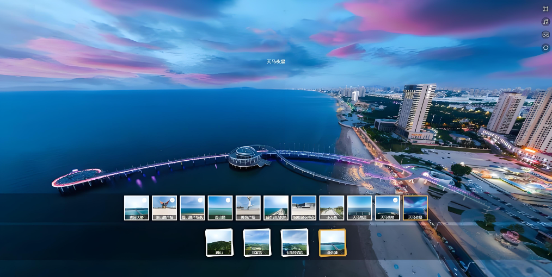Open the second album group in bottom row
Screen dimensions: 552x277
point(257,242)
